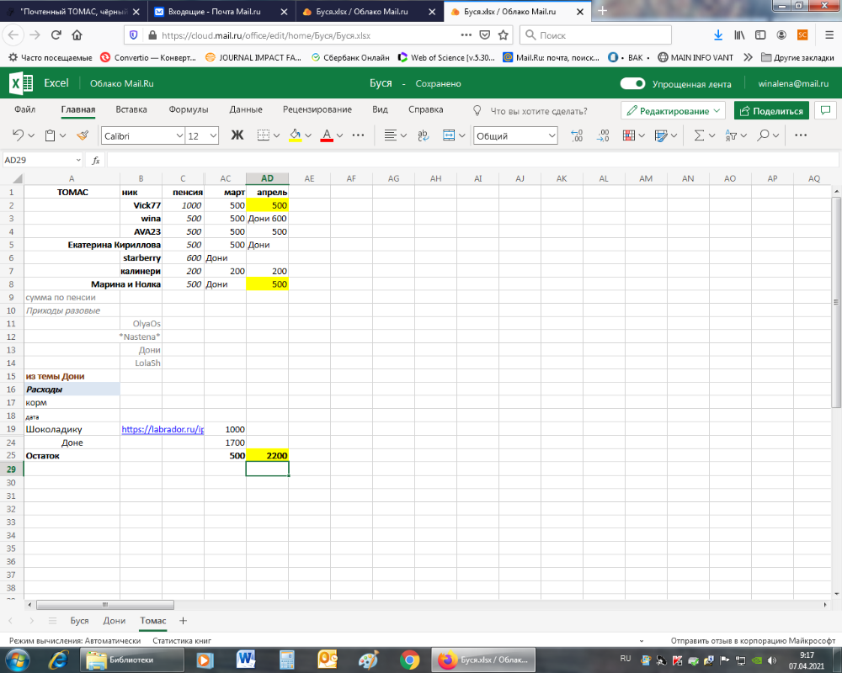Click the Format Painter brush icon
Image resolution: width=842 pixels, height=673 pixels.
82,135
